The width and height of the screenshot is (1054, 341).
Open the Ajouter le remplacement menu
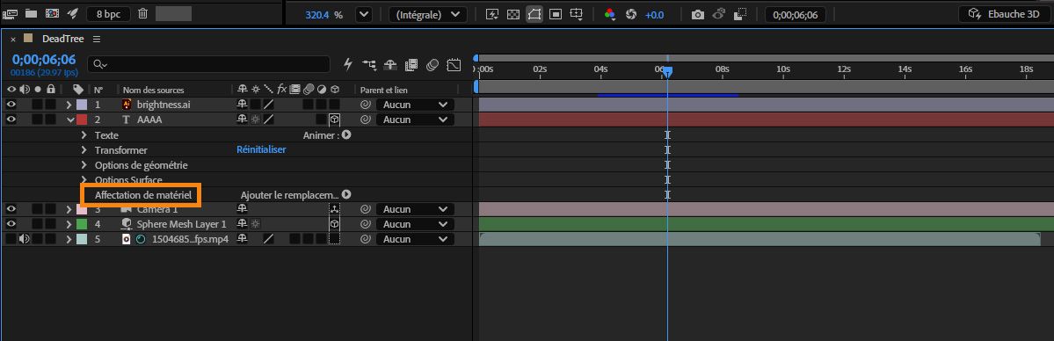point(346,194)
